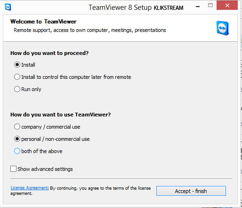Click the 'TeamViewer 8 Setup' window title
The height and width of the screenshot is (208, 242).
(x=120, y=8)
